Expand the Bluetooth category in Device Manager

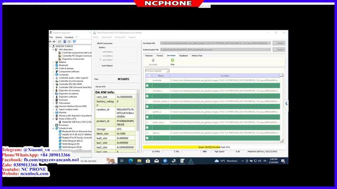coord(53,65)
